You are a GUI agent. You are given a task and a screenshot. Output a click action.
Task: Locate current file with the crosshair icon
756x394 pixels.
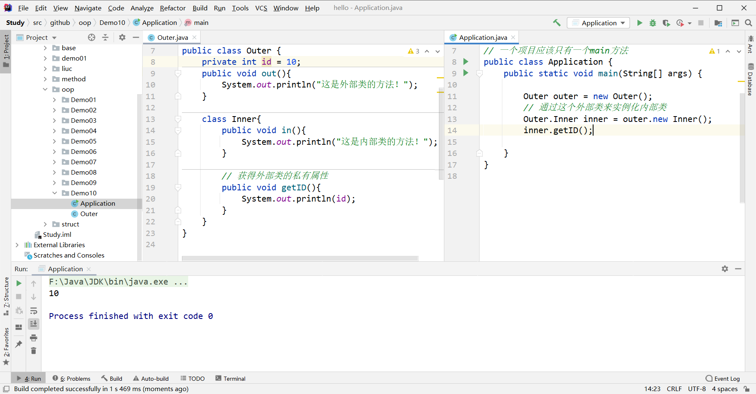click(x=92, y=37)
